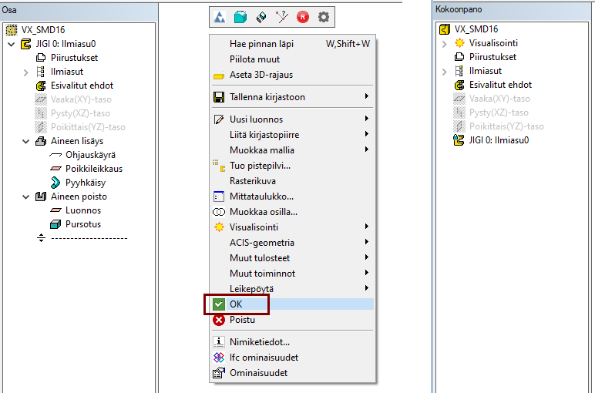Choose Piilota muut from context menu
Screen dimensions: 595x393
292,59
